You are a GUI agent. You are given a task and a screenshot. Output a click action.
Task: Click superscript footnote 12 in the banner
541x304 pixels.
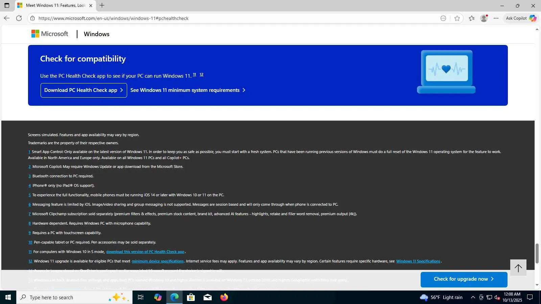(x=202, y=75)
